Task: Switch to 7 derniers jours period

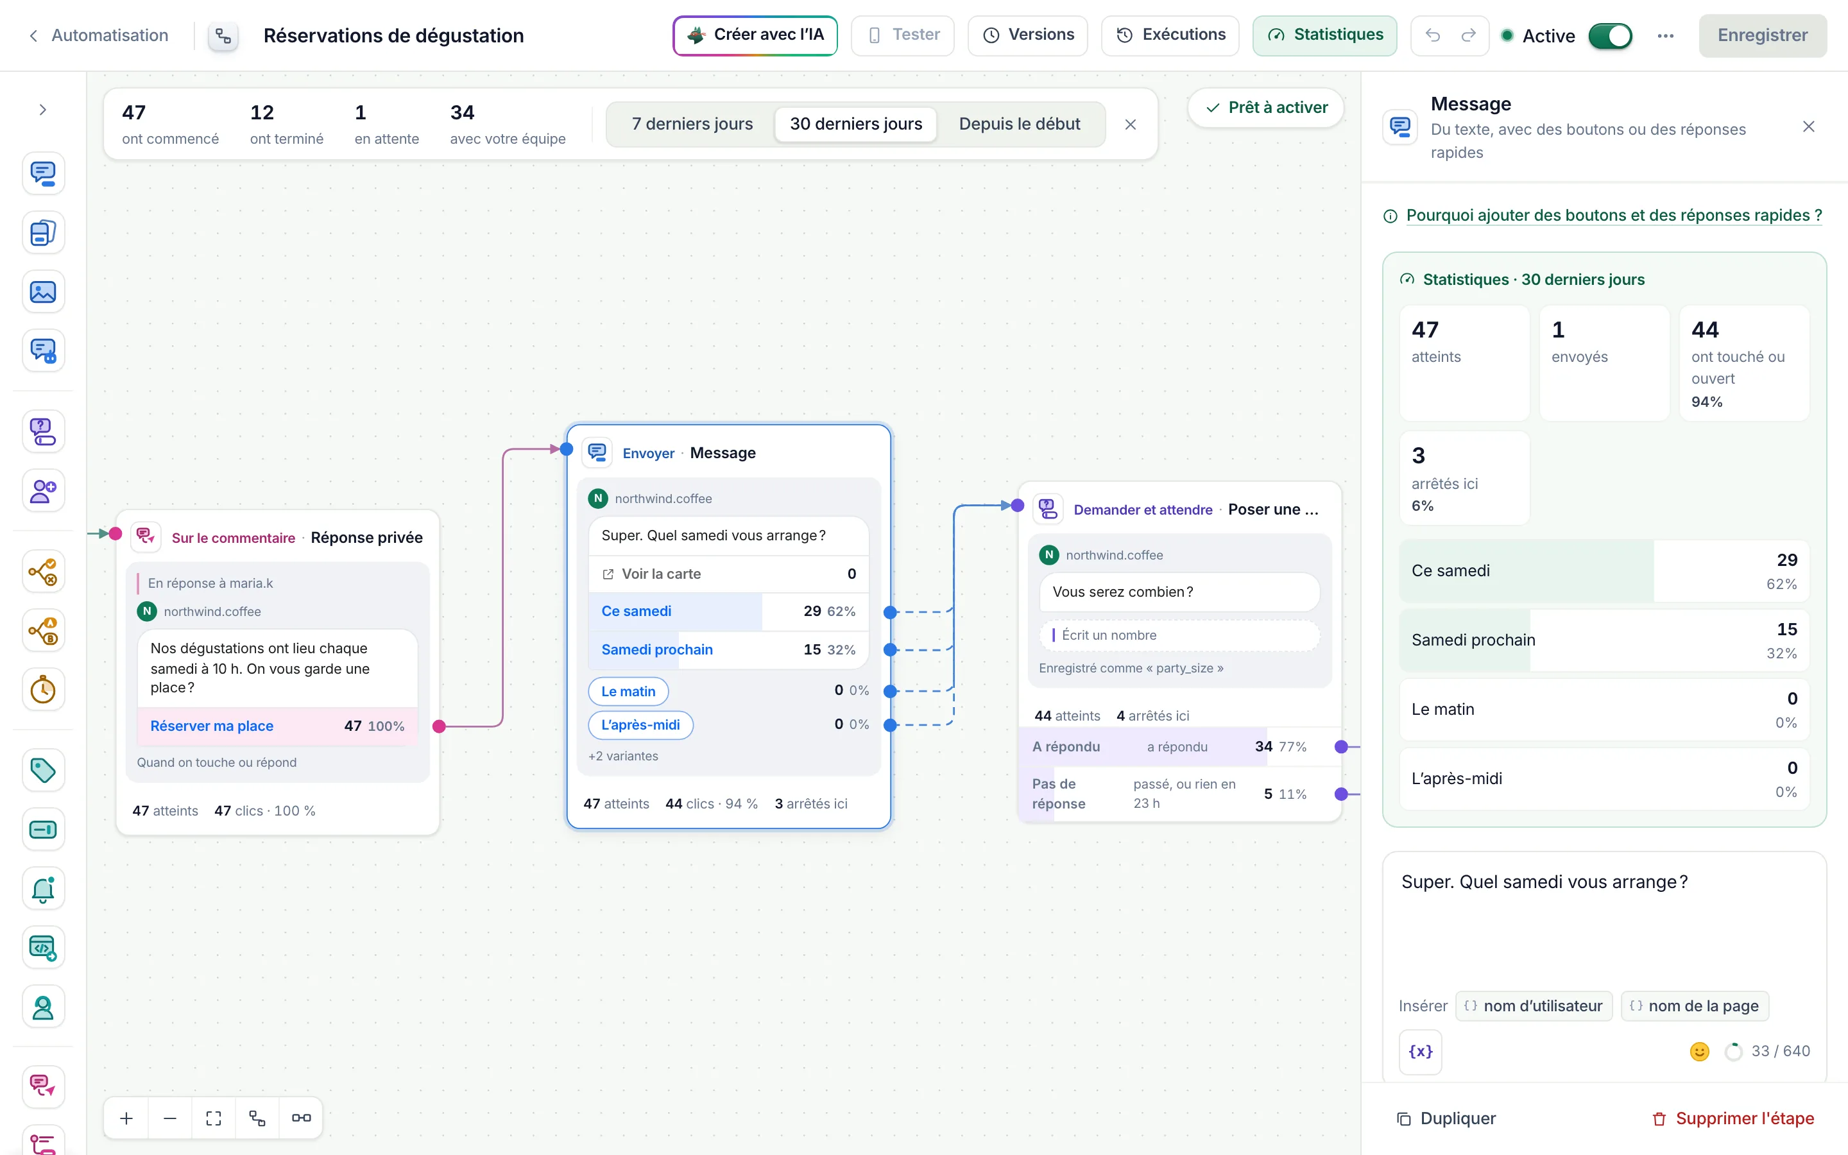Action: (x=692, y=124)
